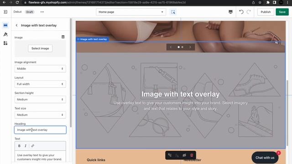
Task: Select the first slideshow dot
Action: [x=178, y=47]
